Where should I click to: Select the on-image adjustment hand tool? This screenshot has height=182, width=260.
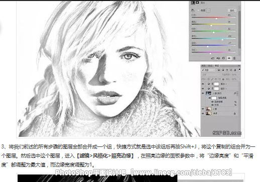coord(193,11)
